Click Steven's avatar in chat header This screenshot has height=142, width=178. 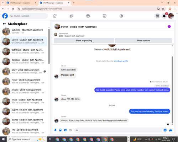(57, 27)
